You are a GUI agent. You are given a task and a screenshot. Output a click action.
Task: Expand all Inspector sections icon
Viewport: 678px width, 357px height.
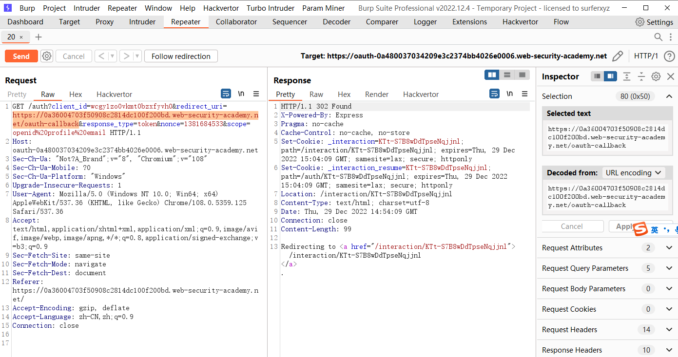pyautogui.click(x=627, y=76)
